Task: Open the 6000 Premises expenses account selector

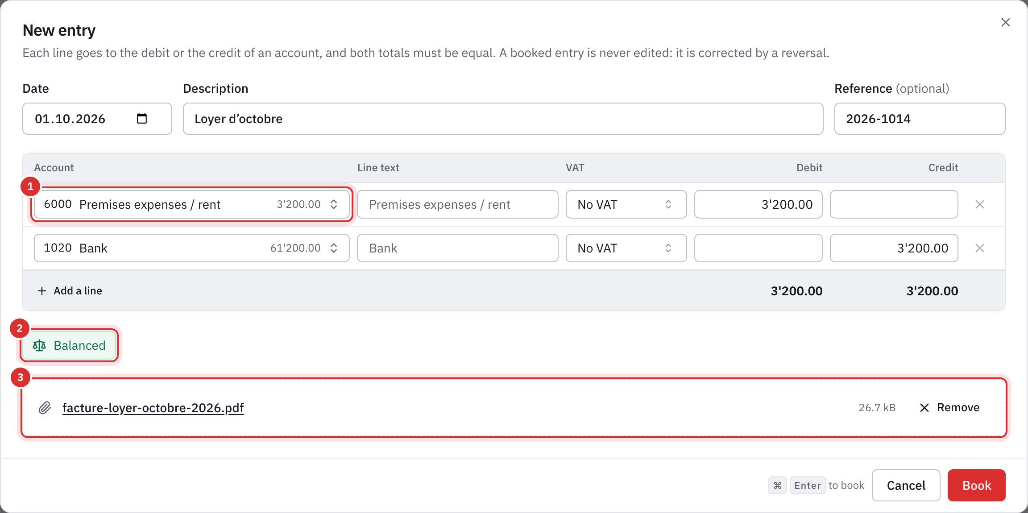Action: [192, 204]
